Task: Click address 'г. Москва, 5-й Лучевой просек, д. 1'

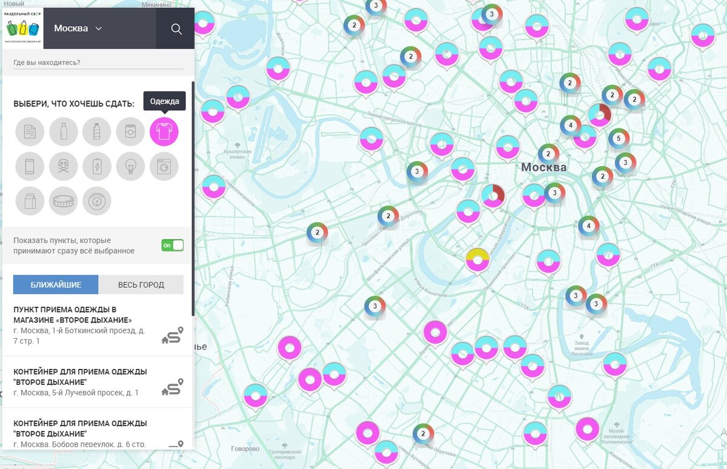Action: click(x=76, y=393)
